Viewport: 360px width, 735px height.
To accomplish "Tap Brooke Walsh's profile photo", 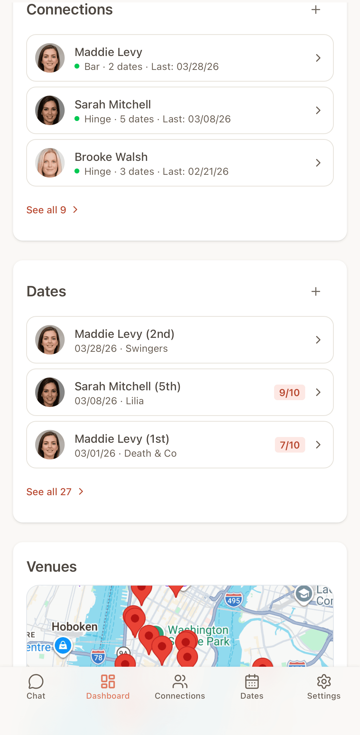I will click(50, 163).
